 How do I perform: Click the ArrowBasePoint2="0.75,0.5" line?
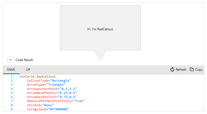[x=52, y=97]
